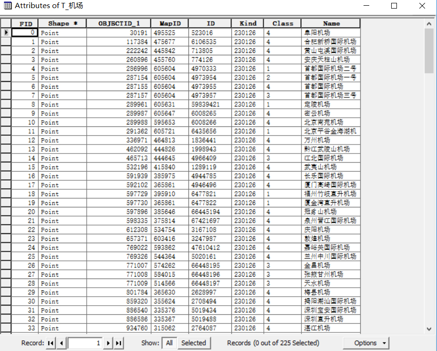Jump to the last record

point(119,343)
